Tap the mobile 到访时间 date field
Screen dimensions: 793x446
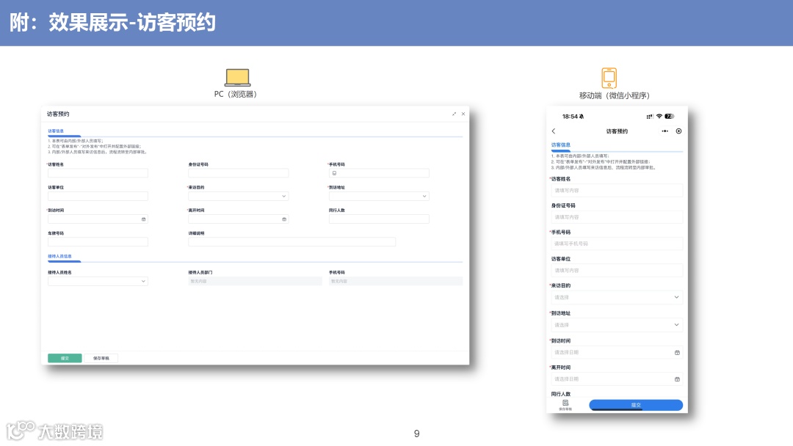[x=617, y=353]
